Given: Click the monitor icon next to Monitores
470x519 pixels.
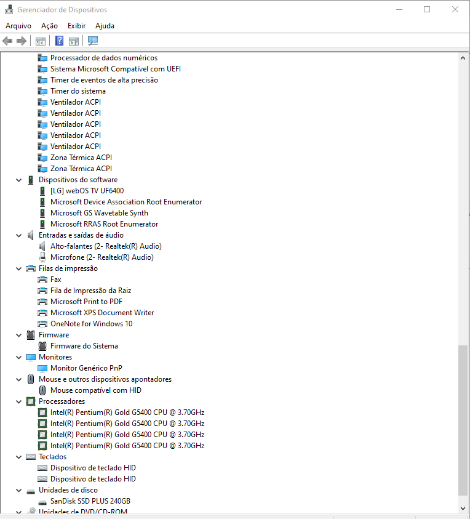Looking at the screenshot, I should coord(31,357).
